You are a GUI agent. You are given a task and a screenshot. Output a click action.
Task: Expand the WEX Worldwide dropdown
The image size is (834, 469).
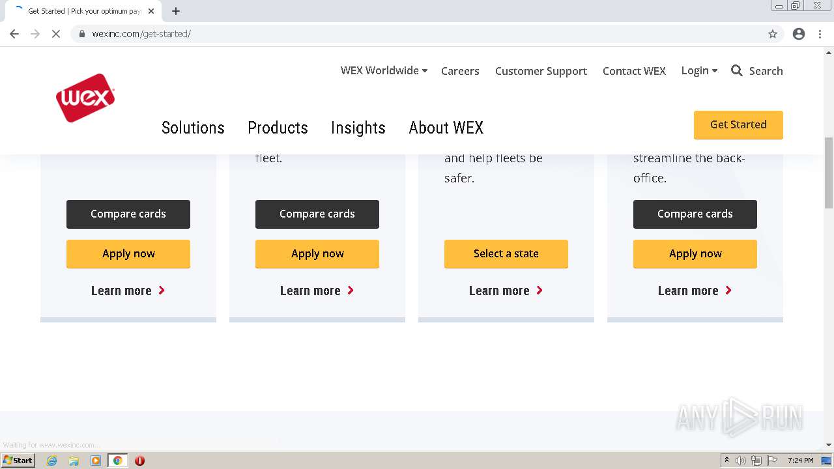tap(384, 70)
